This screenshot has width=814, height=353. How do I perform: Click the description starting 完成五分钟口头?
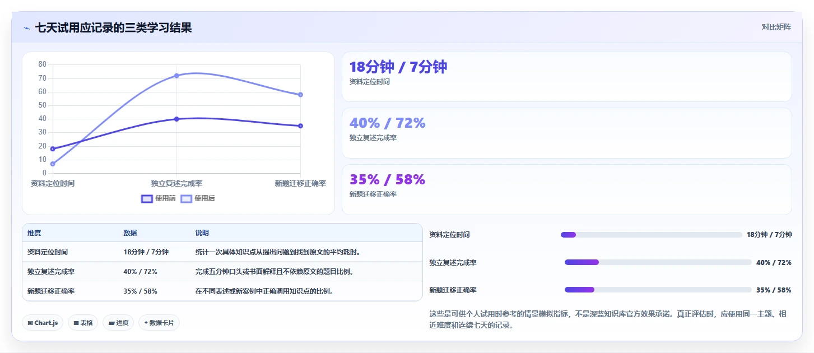tap(275, 272)
